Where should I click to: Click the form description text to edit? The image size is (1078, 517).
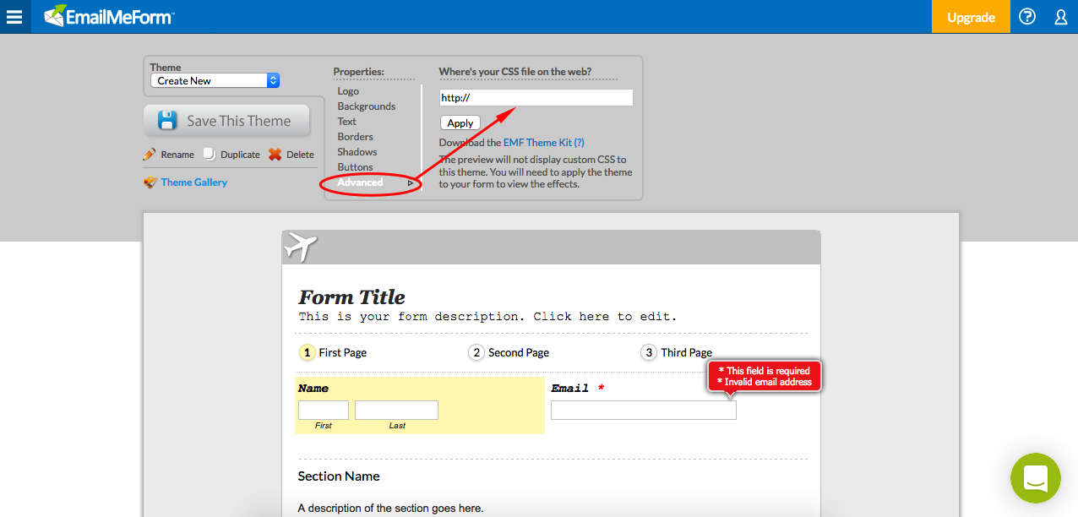487,317
